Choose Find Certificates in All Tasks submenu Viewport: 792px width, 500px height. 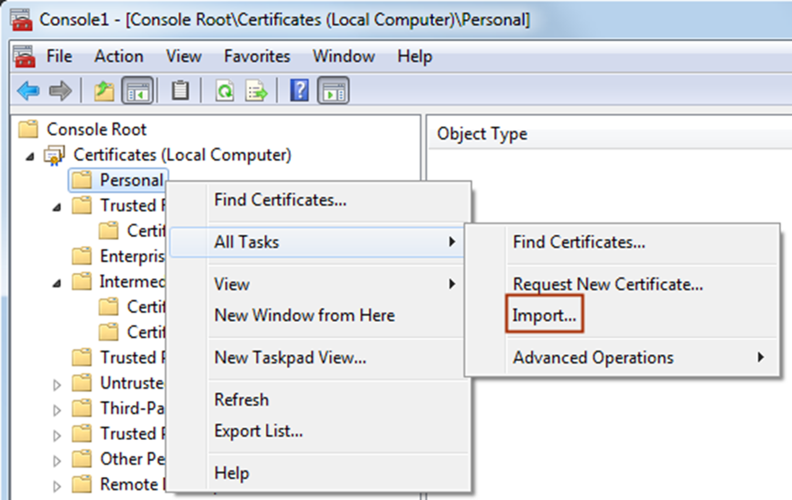click(x=579, y=242)
